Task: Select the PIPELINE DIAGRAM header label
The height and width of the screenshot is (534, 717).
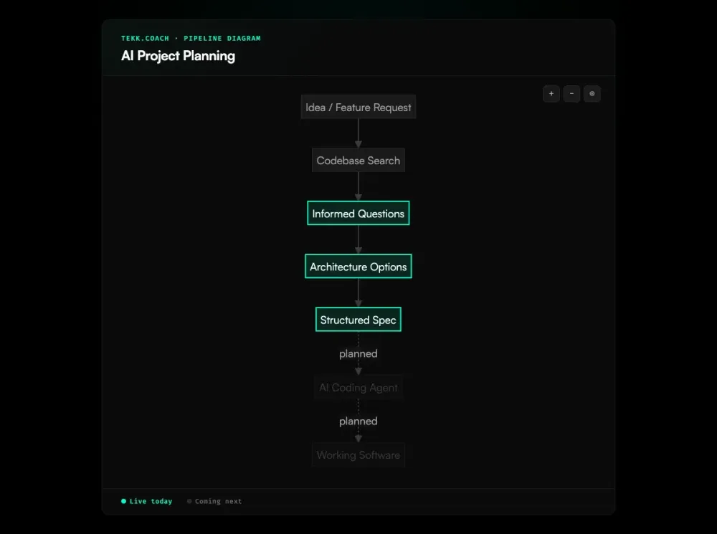Action: coord(222,38)
